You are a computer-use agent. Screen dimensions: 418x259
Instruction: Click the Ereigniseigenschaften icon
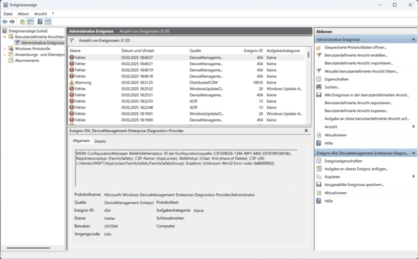click(x=318, y=161)
